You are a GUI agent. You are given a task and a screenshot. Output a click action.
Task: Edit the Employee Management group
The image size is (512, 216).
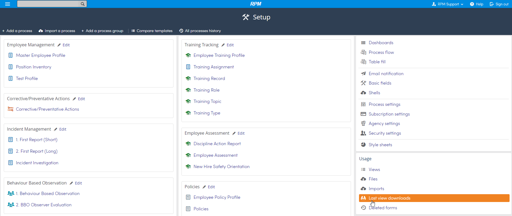click(x=64, y=45)
